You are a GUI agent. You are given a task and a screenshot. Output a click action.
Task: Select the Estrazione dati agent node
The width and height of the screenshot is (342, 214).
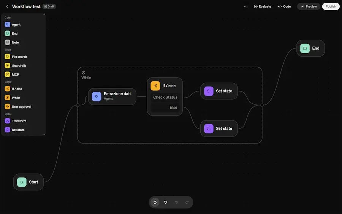click(112, 96)
